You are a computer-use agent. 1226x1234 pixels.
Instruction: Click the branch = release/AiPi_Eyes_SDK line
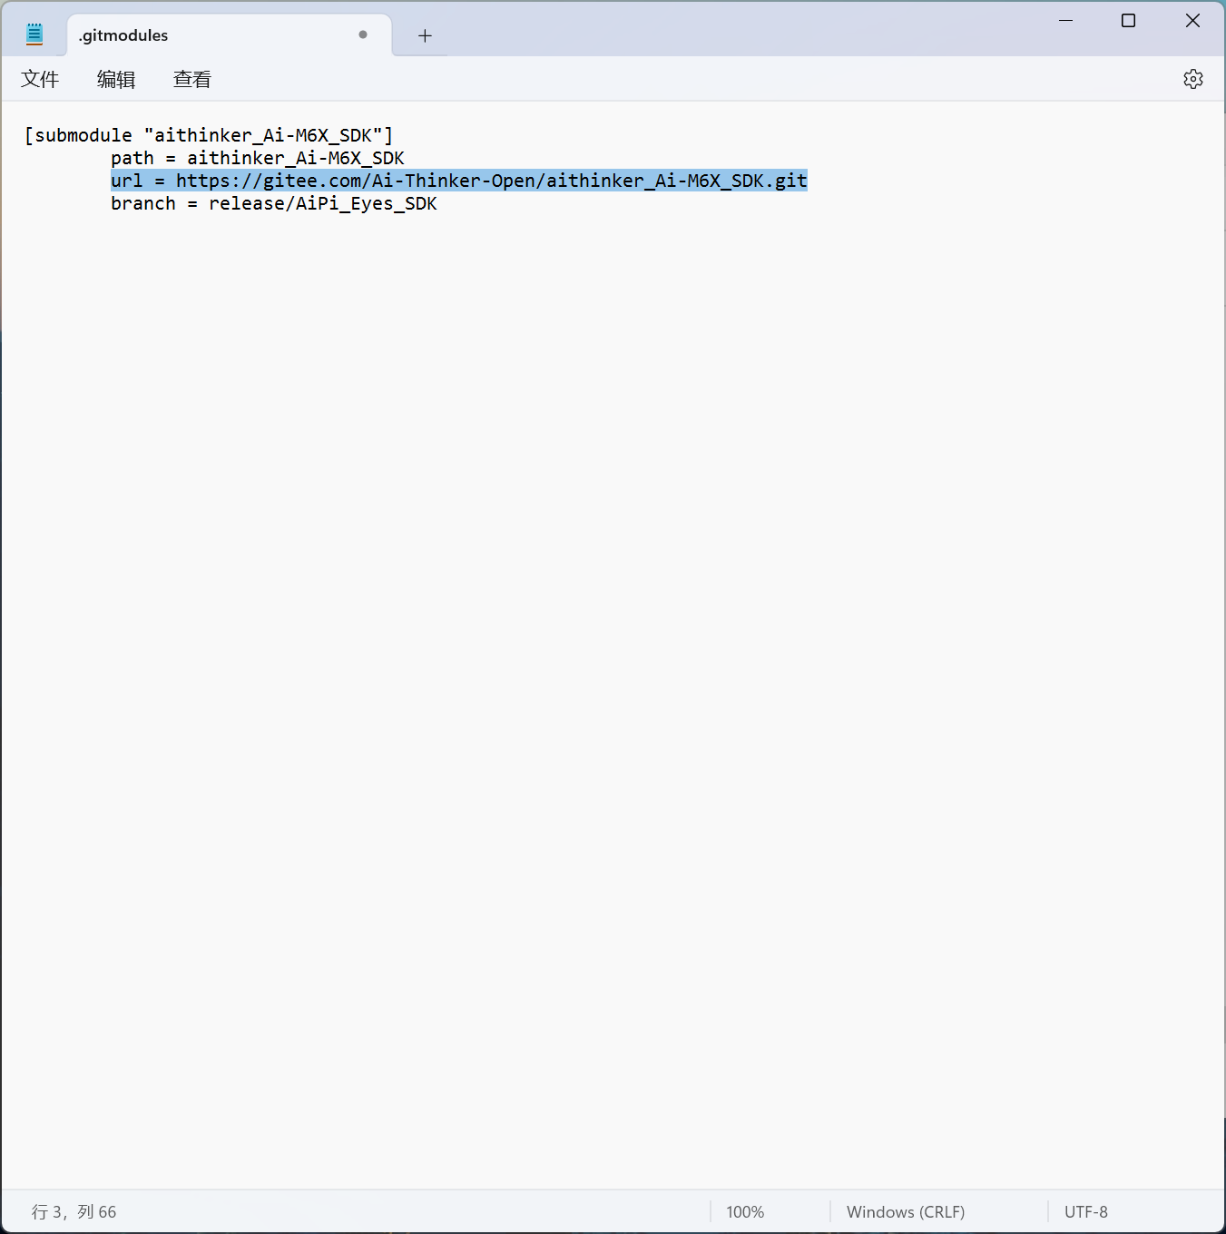tap(274, 203)
